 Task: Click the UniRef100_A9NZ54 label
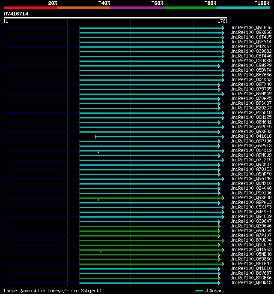pyautogui.click(x=251, y=230)
